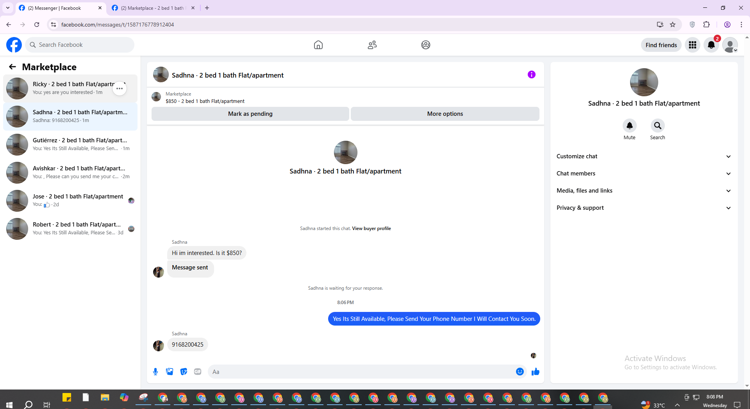Open the Windows notification center icon

point(737,405)
